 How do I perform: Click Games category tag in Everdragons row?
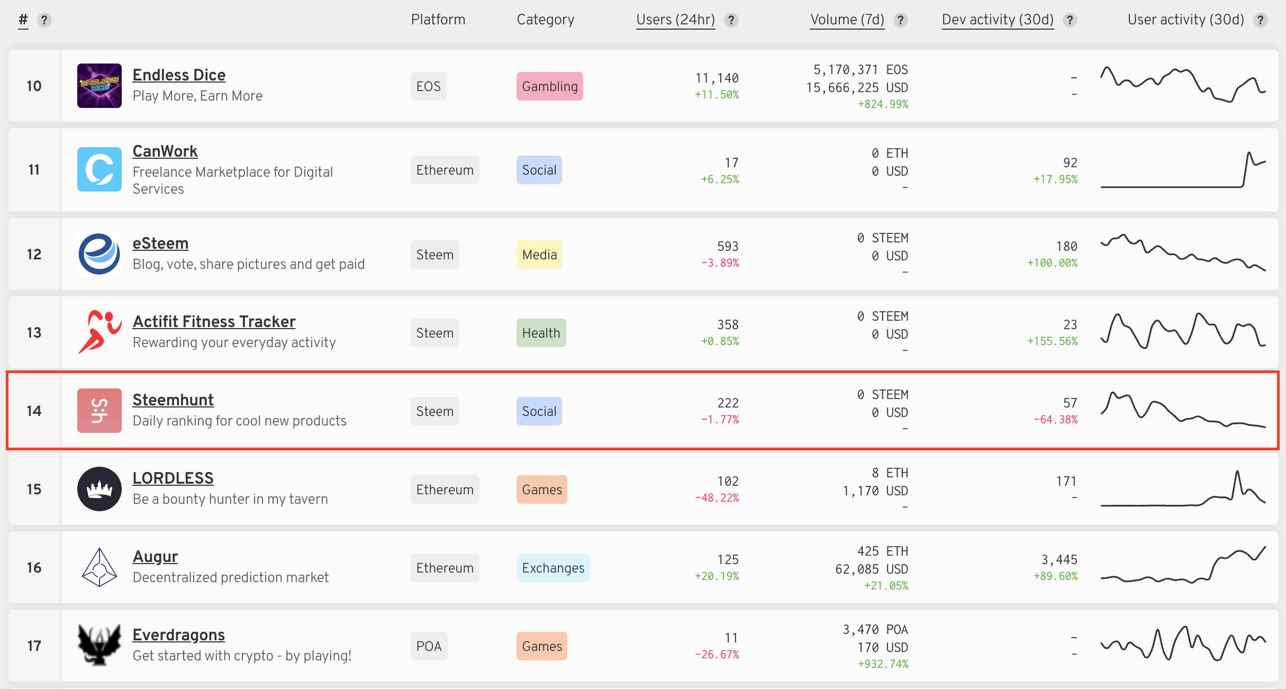point(542,646)
